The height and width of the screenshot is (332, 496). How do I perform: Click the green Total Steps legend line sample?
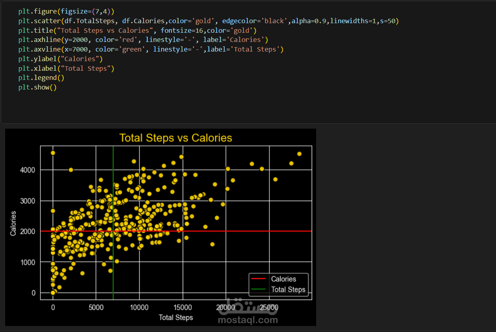(x=258, y=290)
